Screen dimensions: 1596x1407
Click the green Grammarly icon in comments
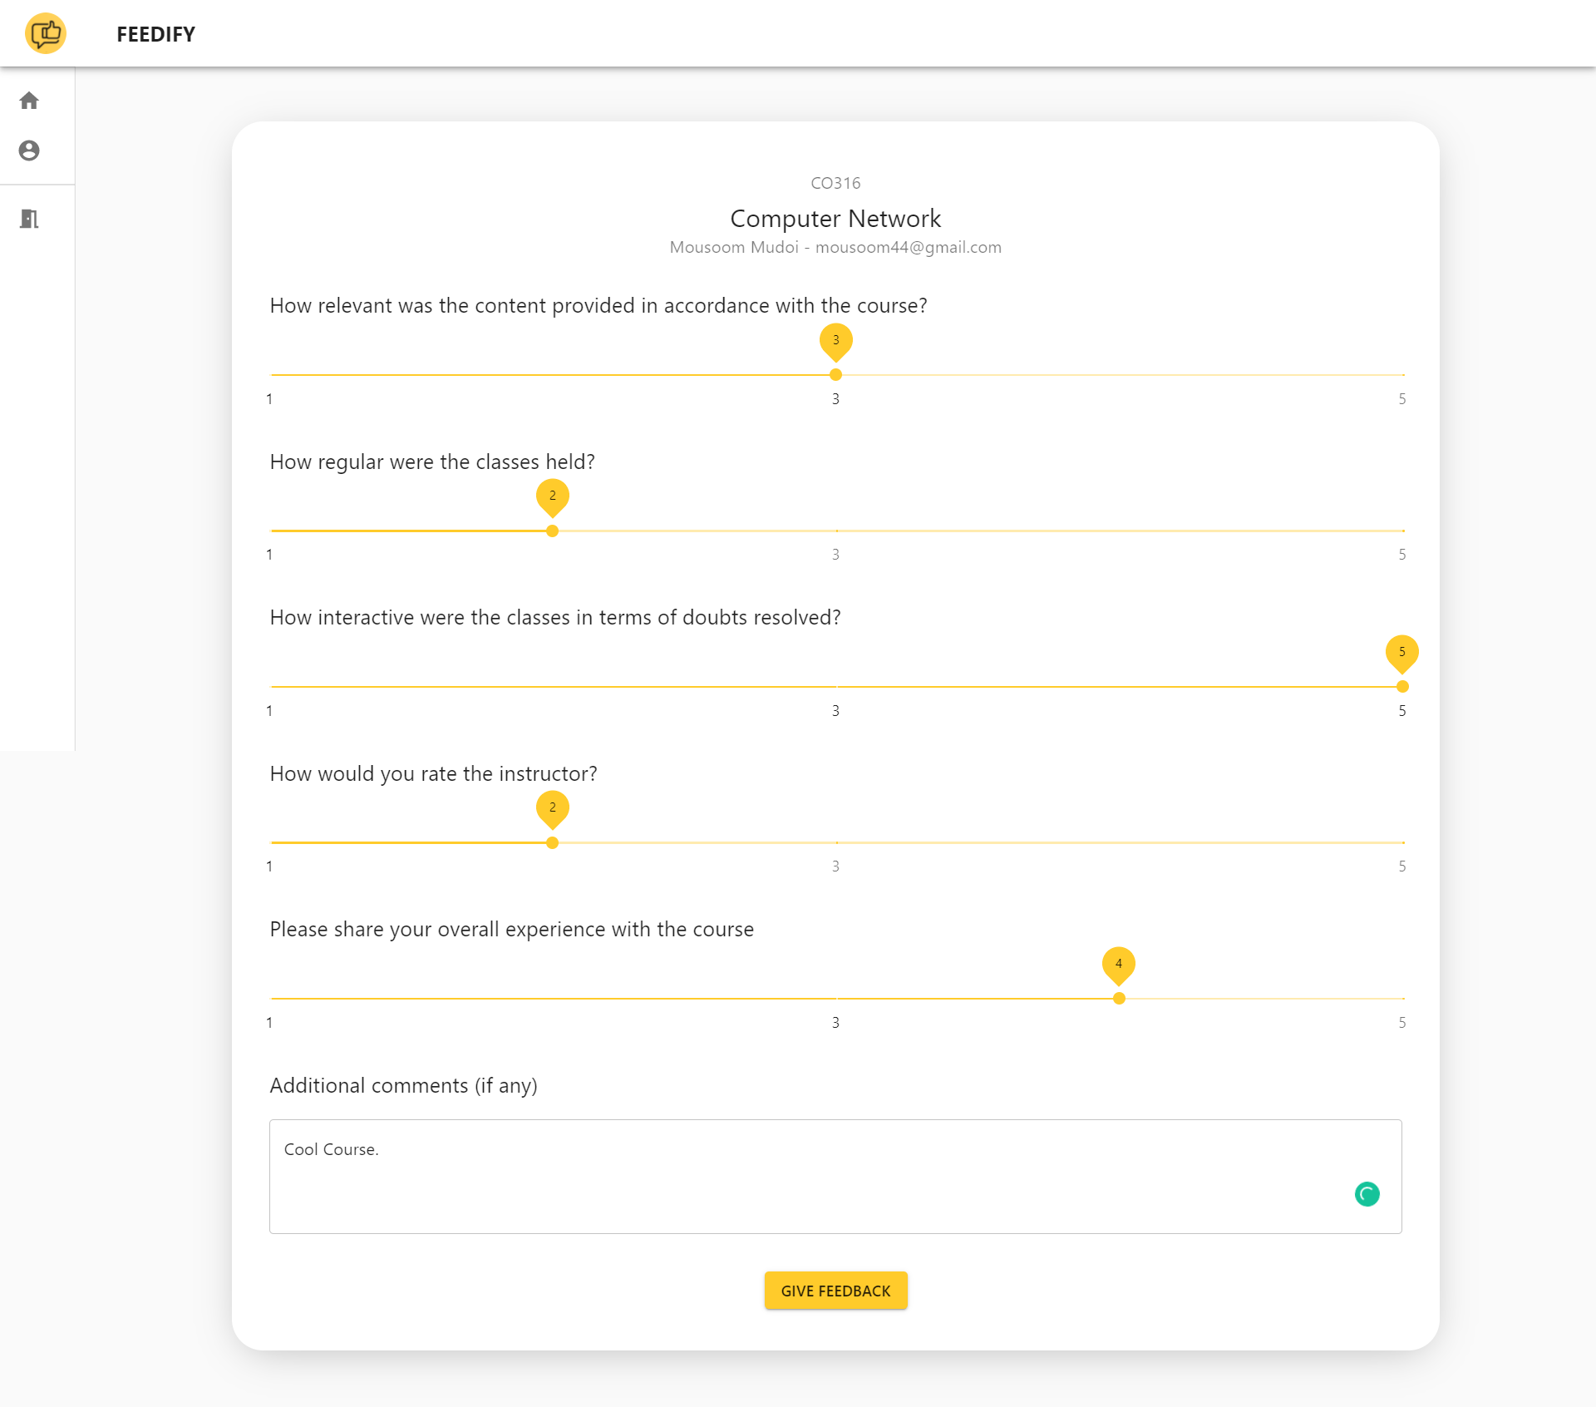(x=1367, y=1194)
